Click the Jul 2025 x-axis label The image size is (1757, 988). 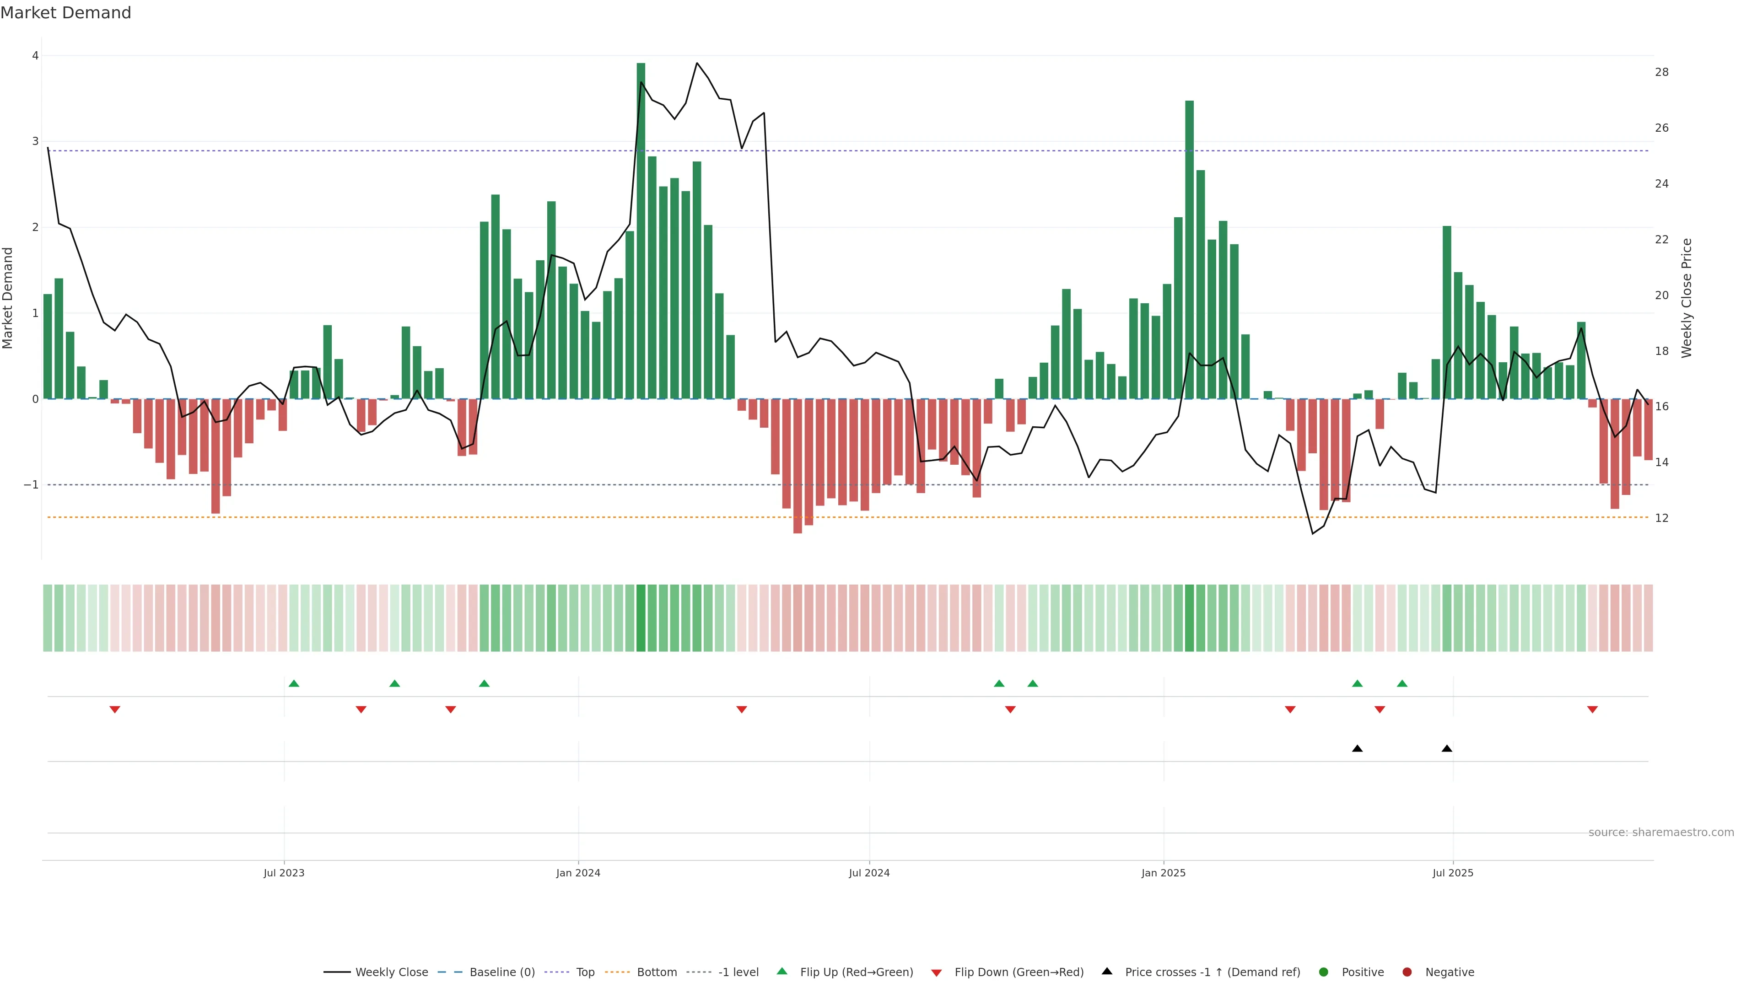click(1453, 873)
